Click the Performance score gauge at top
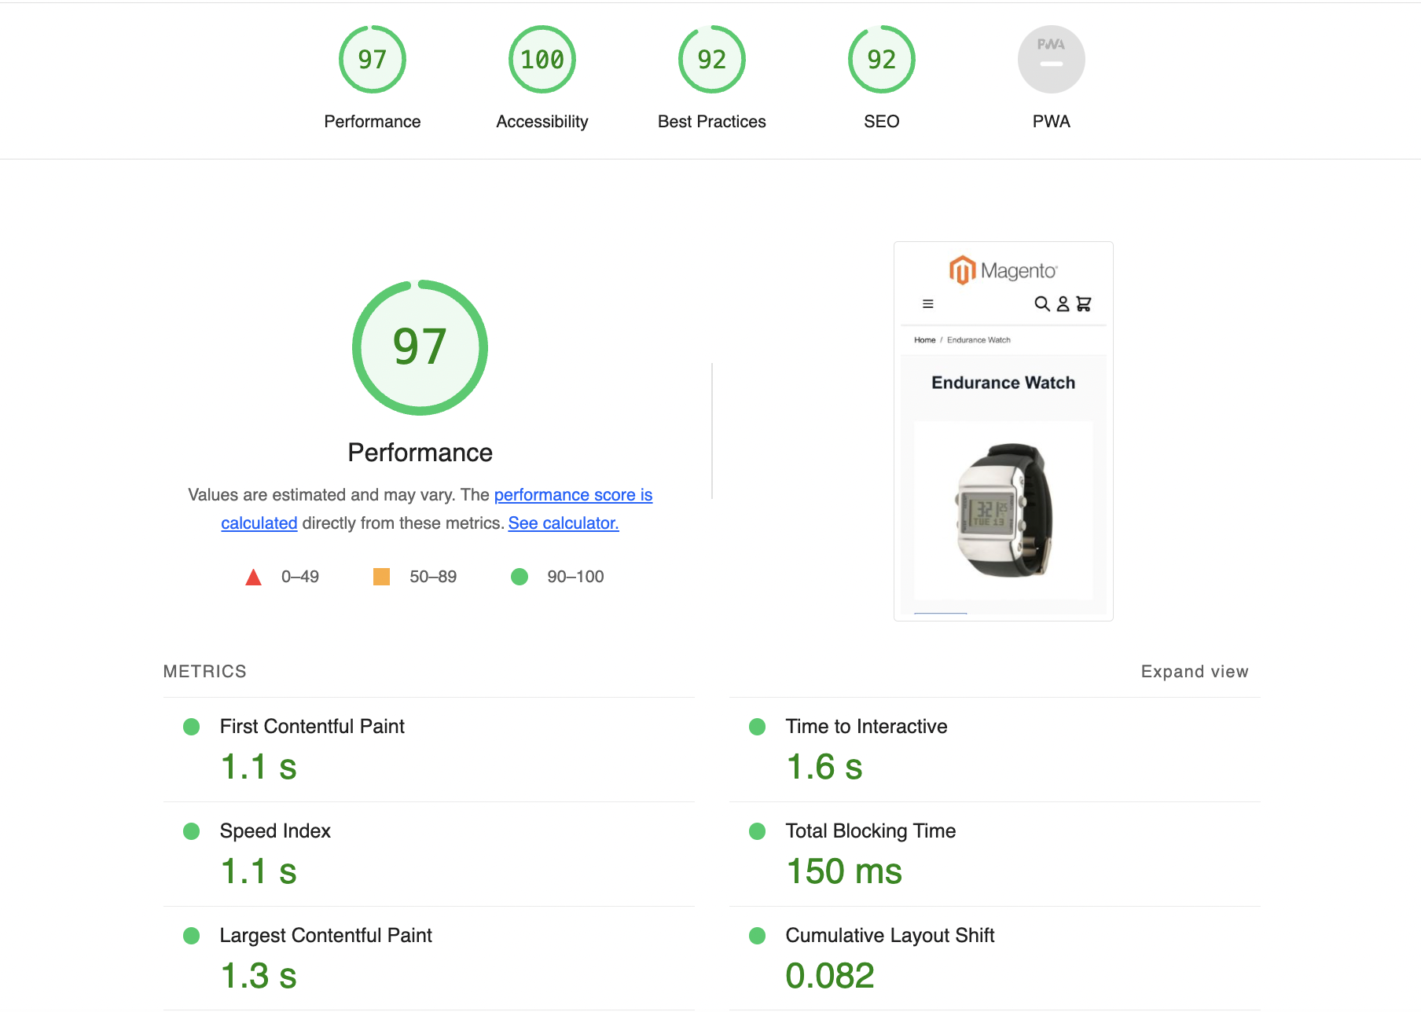1421x1012 pixels. coord(372,60)
